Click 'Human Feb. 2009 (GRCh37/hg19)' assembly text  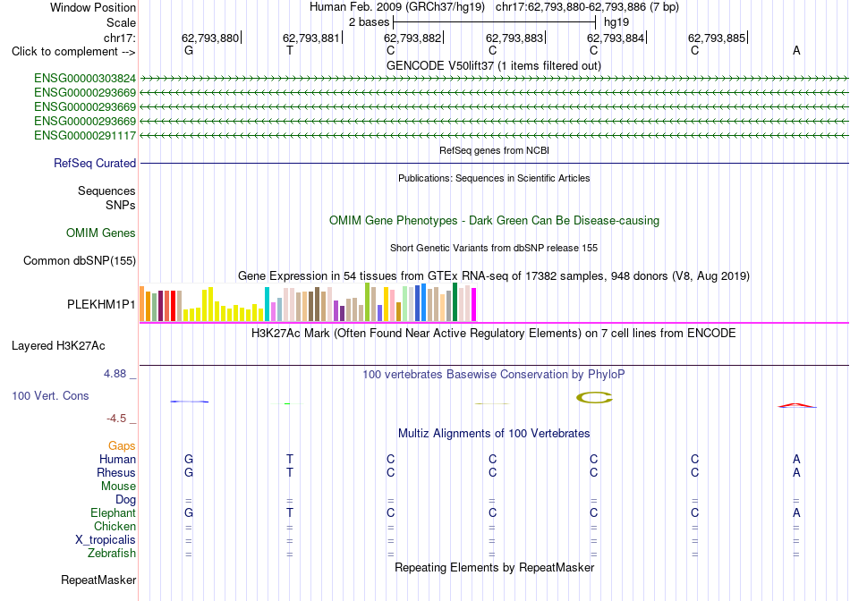point(398,7)
